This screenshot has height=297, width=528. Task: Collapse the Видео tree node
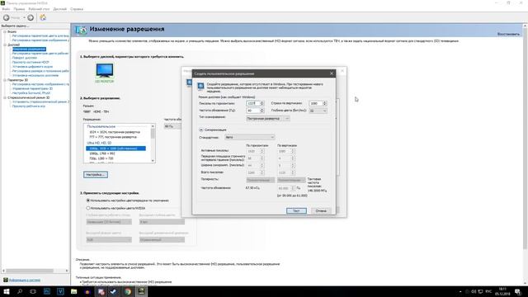(5, 31)
